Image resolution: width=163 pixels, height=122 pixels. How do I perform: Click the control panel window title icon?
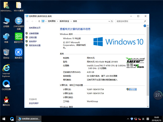tap(27, 16)
